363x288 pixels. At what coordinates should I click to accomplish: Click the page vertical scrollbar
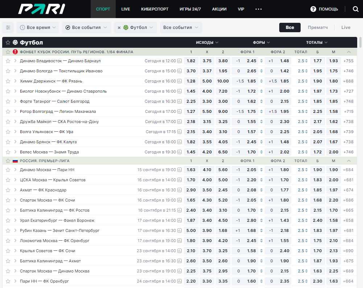click(360, 42)
